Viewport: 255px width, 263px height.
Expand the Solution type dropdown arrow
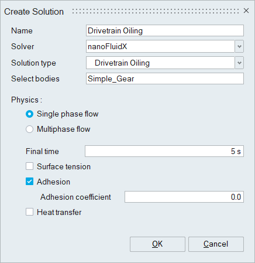tap(239, 63)
